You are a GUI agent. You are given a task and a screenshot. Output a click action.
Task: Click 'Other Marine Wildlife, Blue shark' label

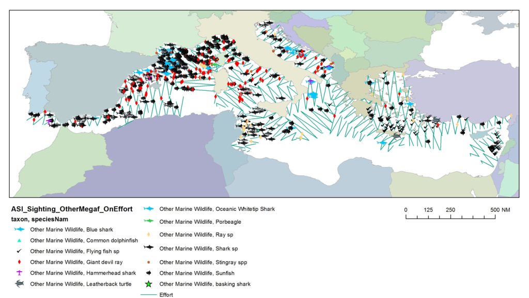pyautogui.click(x=71, y=229)
